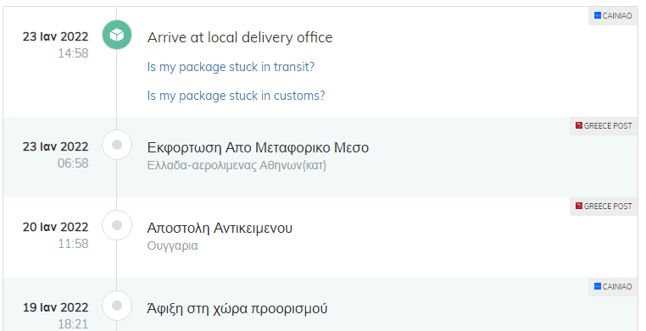Select the timeline dot for 23 Ιαν 06:58
This screenshot has width=646, height=331.
[117, 145]
